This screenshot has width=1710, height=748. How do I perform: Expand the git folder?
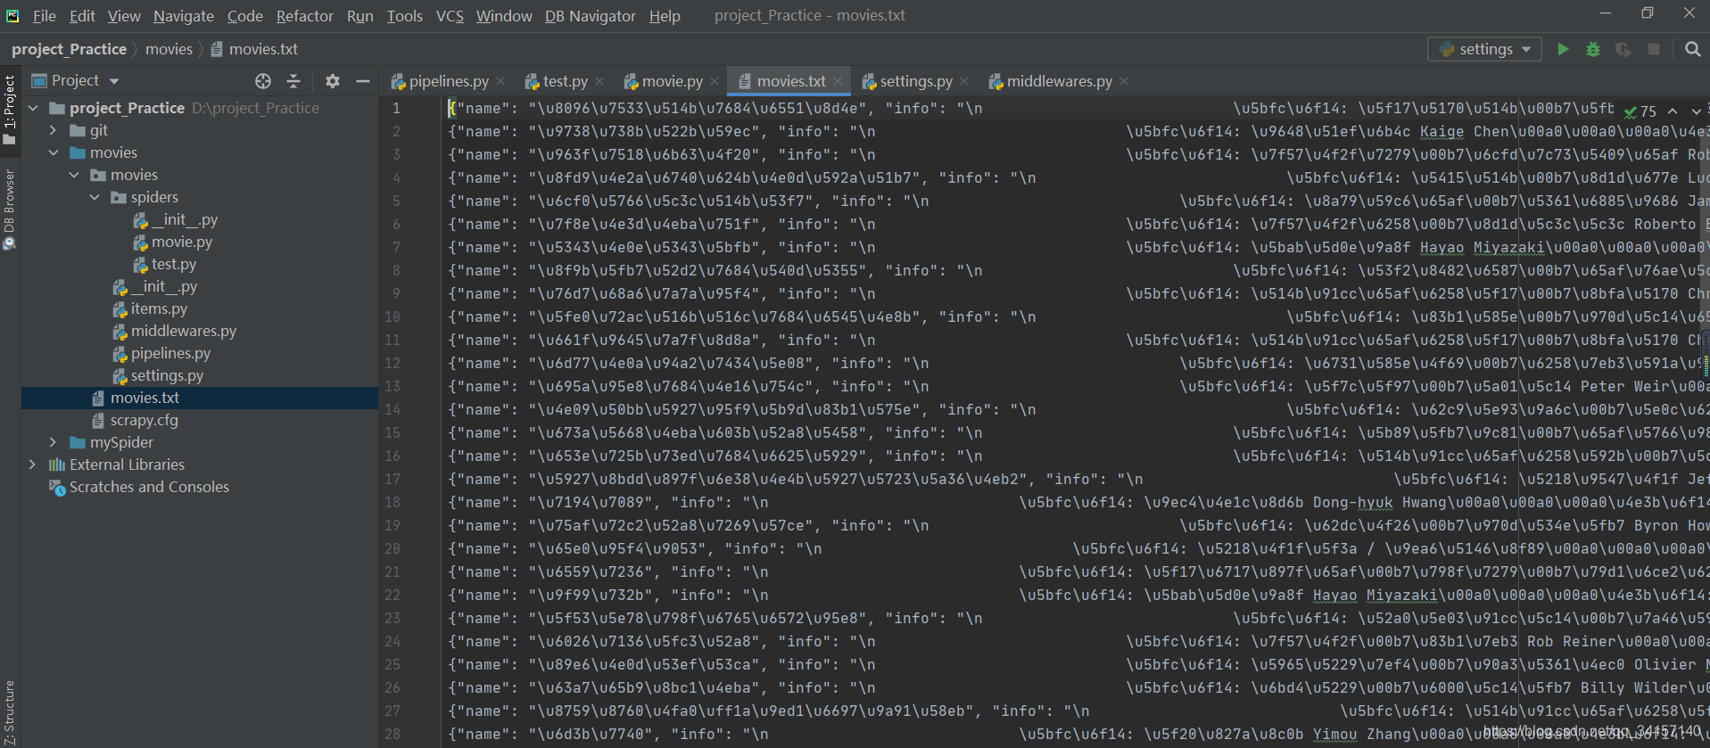coord(54,130)
